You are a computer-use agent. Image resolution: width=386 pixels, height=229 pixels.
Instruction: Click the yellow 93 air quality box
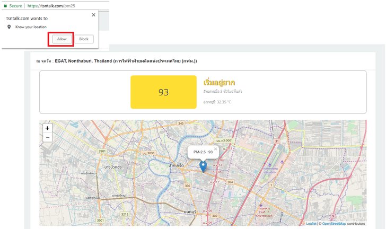tap(163, 92)
